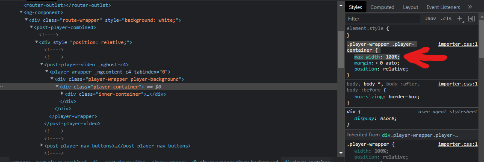Expand the margin shorthand triangle
Screen dimensions: 484x162
pos(377,63)
